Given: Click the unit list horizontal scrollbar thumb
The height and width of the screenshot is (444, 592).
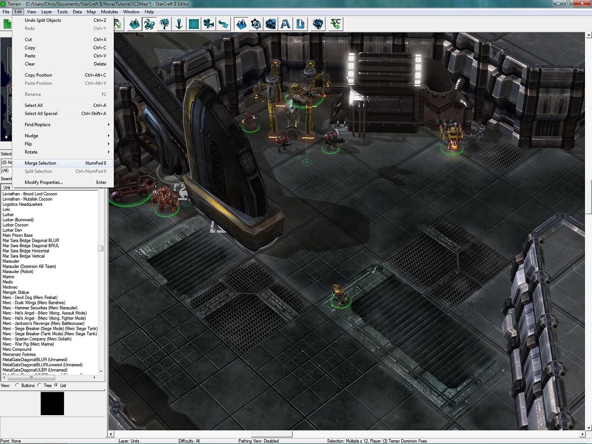Looking at the screenshot, I should pyautogui.click(x=32, y=377).
